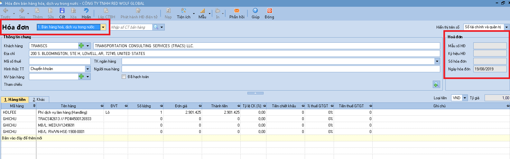Add new customer with green plus
This screenshot has height=159, width=510.
tap(81, 46)
